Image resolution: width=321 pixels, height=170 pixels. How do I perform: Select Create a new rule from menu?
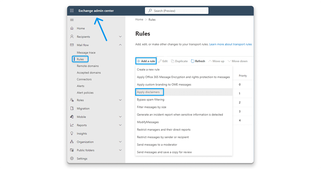184,69
